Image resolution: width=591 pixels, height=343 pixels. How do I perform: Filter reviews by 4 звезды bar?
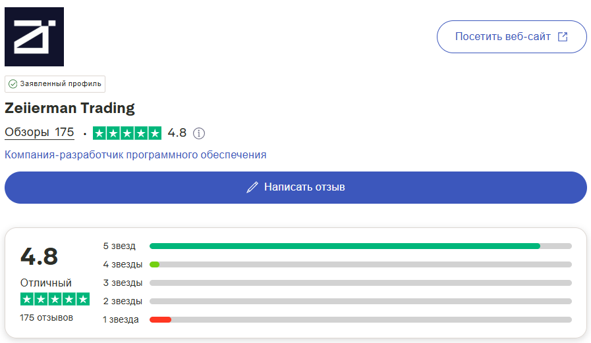[360, 264]
